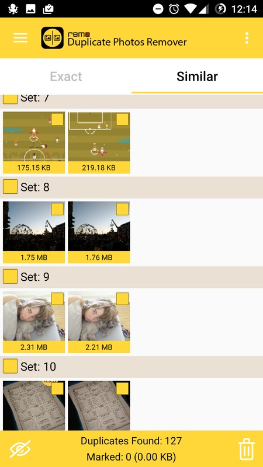This screenshot has width=263, height=467.
Task: Tap the battery charging status icon
Action: click(220, 9)
